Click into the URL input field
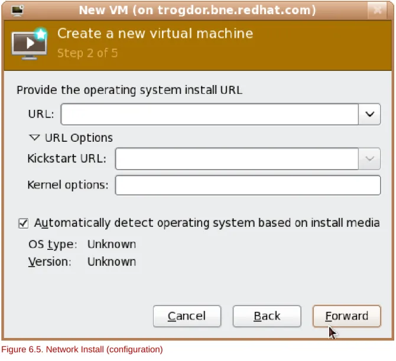The height and width of the screenshot is (361, 396). (210, 114)
